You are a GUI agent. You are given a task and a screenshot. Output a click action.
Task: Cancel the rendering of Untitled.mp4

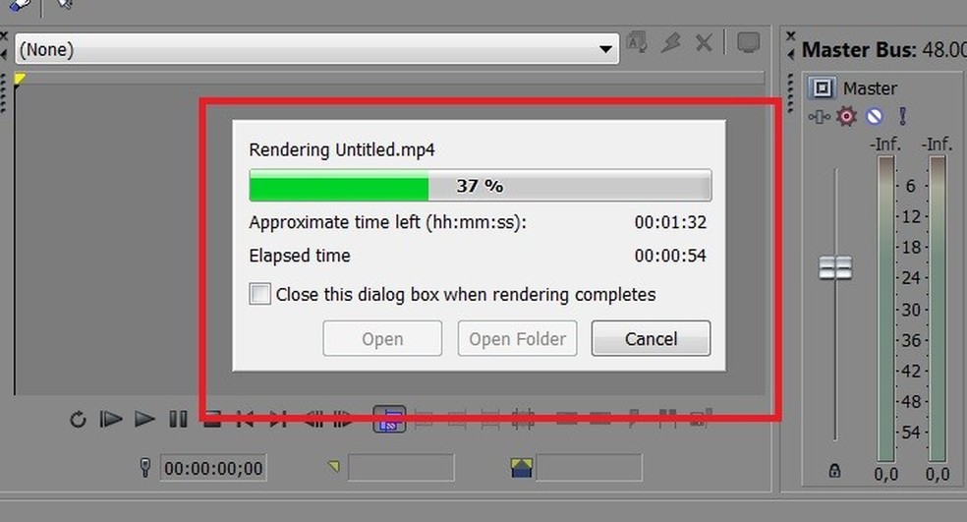pyautogui.click(x=651, y=338)
